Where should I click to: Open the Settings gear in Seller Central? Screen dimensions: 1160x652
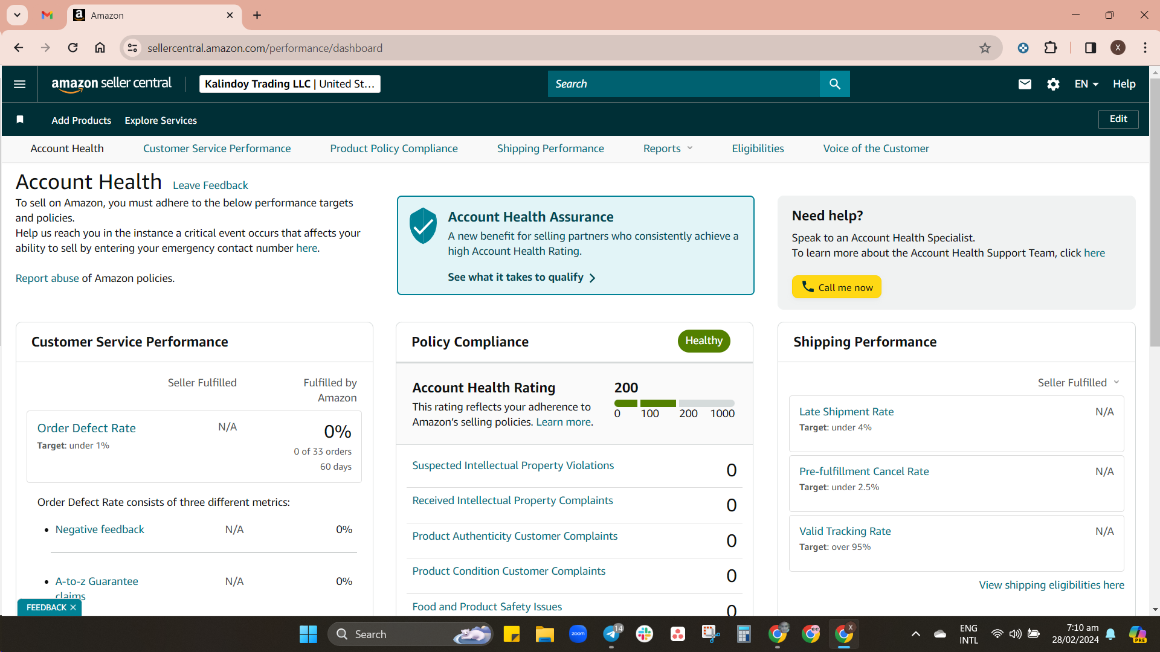pyautogui.click(x=1053, y=84)
